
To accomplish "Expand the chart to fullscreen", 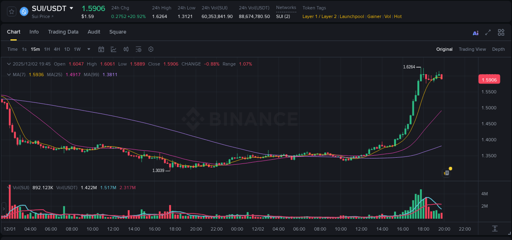I will (488, 32).
